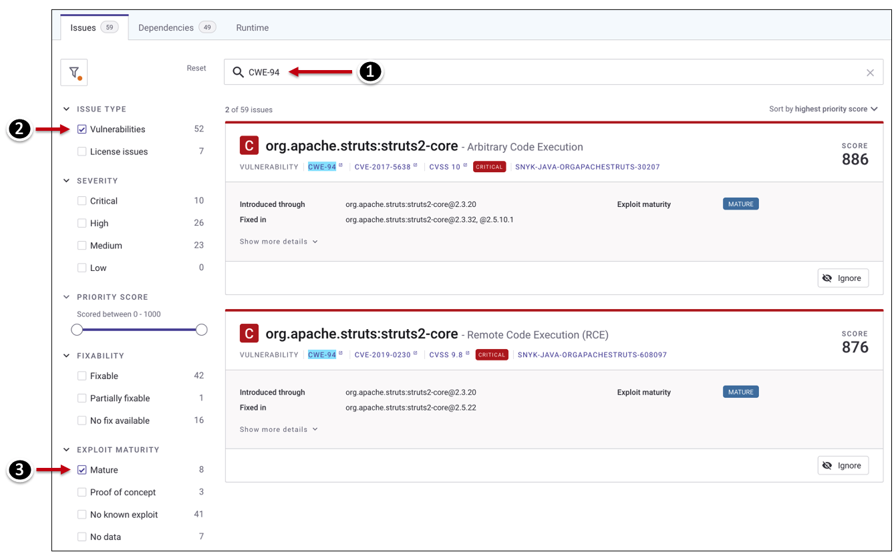Click the red C severity icon on score 886 card
Image resolution: width=894 pixels, height=556 pixels.
249,146
